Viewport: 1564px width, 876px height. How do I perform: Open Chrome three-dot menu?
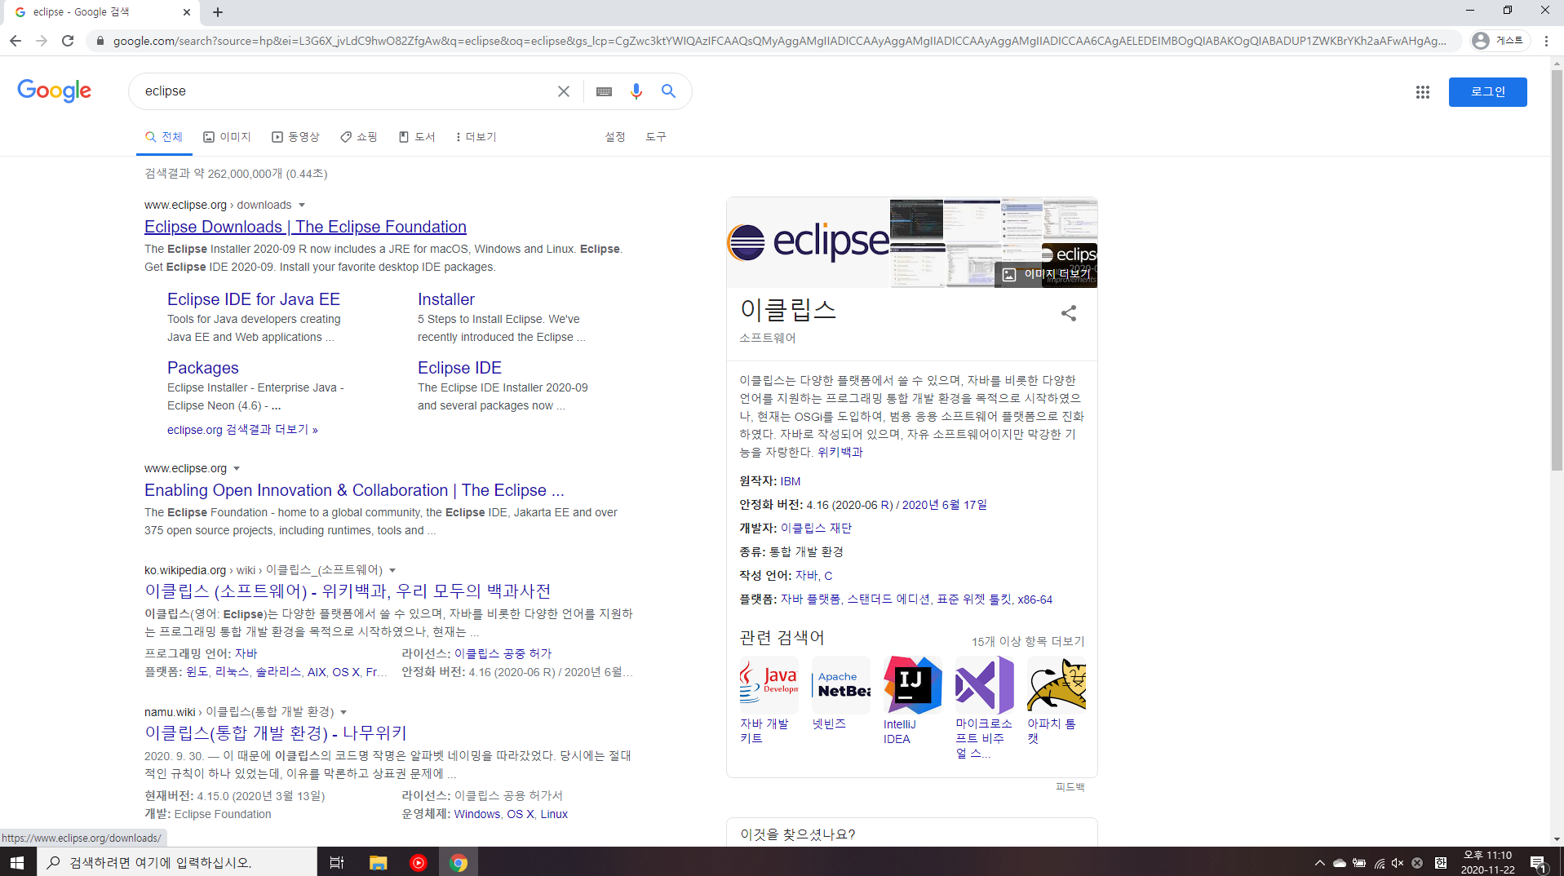pos(1546,41)
